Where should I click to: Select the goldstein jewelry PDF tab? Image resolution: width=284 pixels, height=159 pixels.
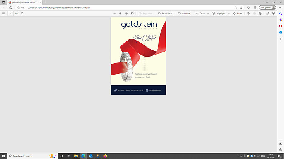point(24,2)
